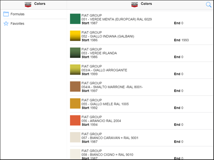
Task: Click the Formulas folder icon
Action: click(6, 14)
